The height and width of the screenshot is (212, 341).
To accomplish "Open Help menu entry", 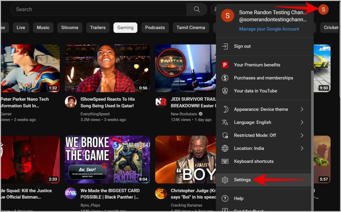I will click(x=263, y=198).
